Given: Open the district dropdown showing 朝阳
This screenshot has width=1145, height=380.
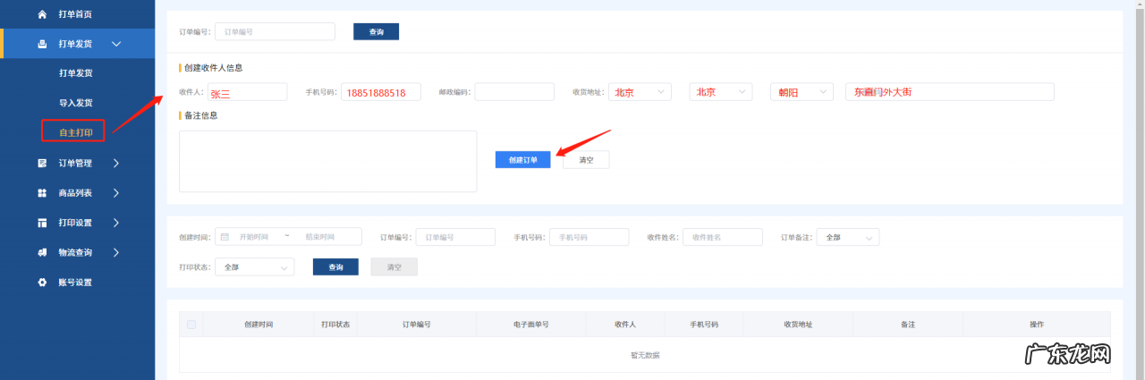Looking at the screenshot, I should pos(801,92).
